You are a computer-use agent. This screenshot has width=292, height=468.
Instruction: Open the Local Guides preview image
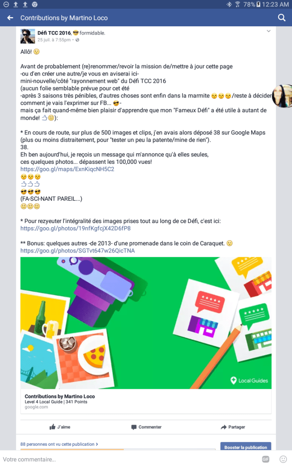click(x=146, y=323)
